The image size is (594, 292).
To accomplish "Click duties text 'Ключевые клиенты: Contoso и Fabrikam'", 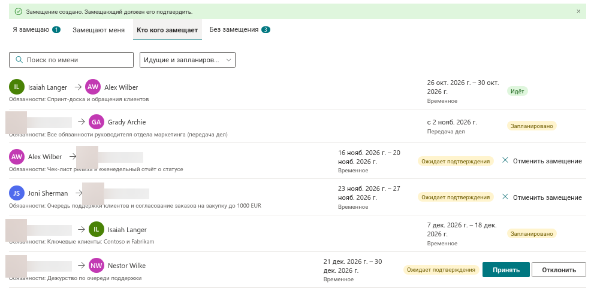I will click(x=100, y=241).
